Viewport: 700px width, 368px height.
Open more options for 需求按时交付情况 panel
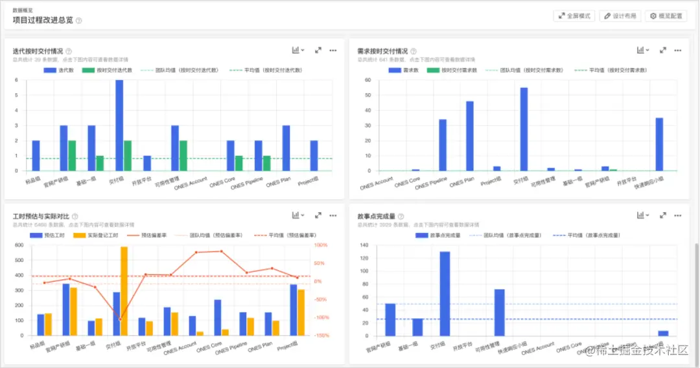pos(678,50)
